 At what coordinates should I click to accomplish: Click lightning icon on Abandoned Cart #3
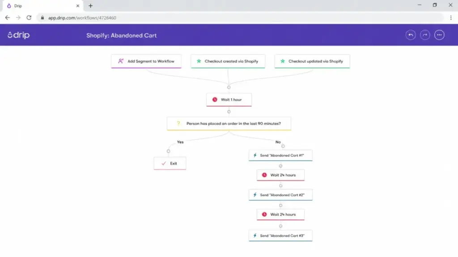255,236
